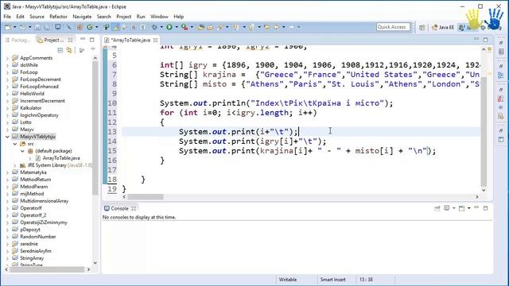Click the New Java Class green C icon
The width and height of the screenshot is (509, 286).
[90, 27]
